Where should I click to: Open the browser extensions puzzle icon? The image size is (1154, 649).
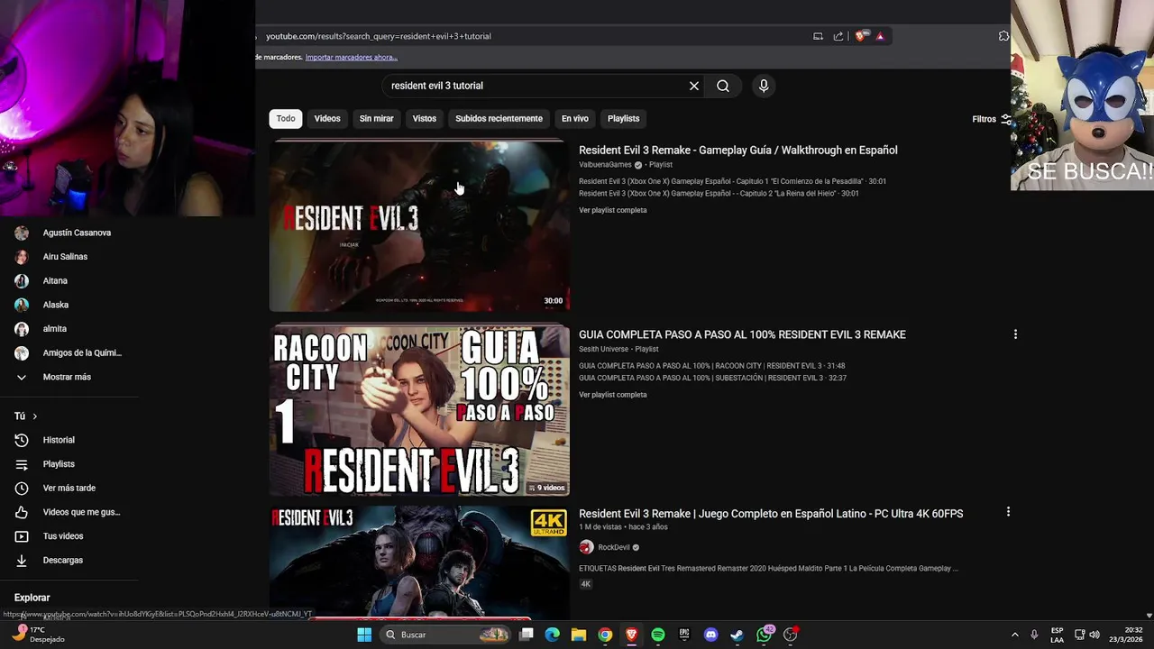(1003, 36)
